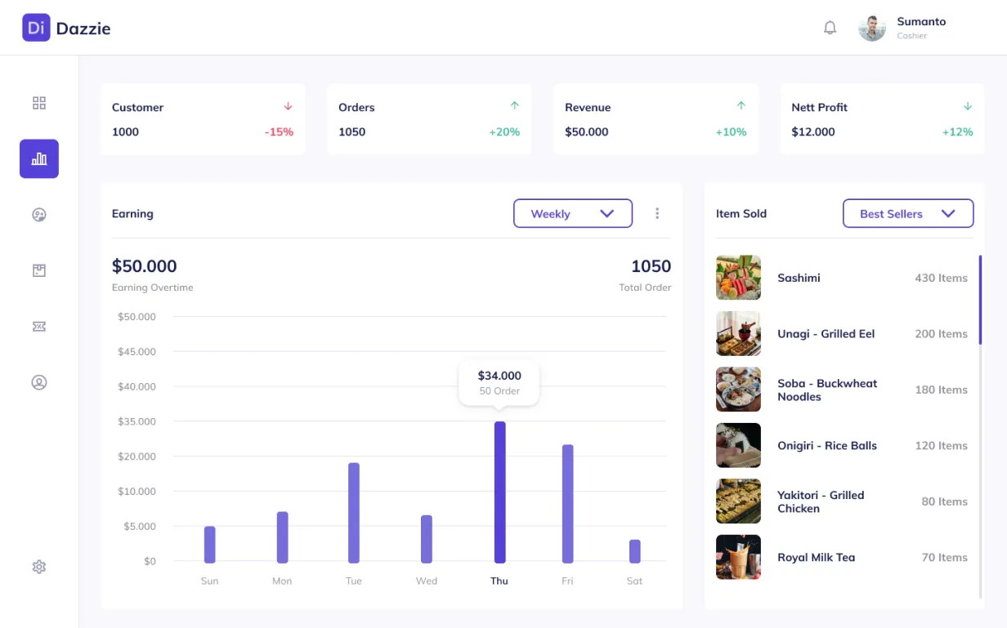The width and height of the screenshot is (1007, 628).
Task: Select the Sun bar in chart
Action: coord(210,545)
